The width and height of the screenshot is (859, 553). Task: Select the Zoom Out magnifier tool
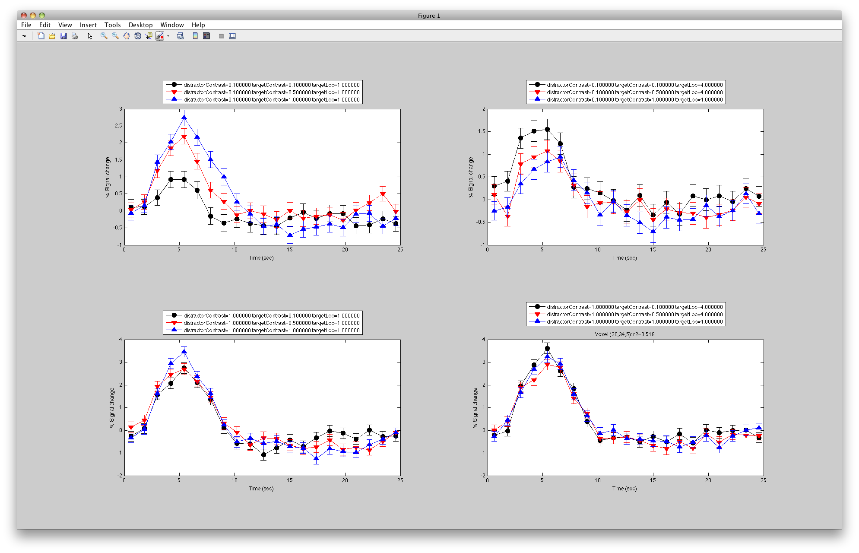[115, 36]
